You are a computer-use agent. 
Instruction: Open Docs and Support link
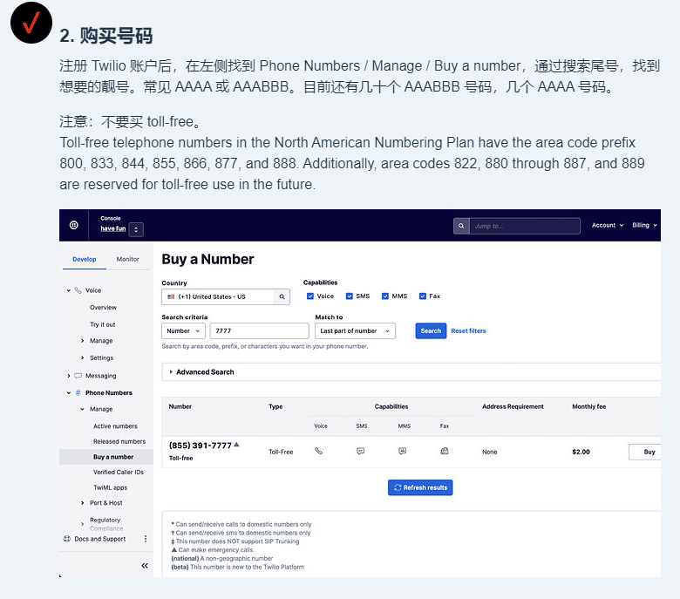99,539
